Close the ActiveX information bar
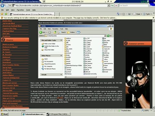This screenshot has width=155, height=116. pos(153,18)
